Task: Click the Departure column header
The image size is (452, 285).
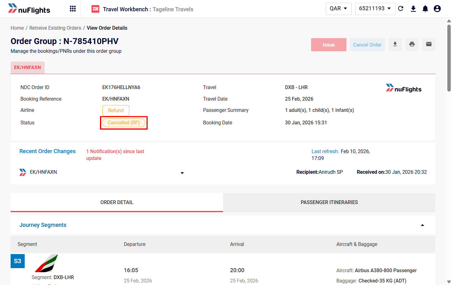Action: [135, 244]
